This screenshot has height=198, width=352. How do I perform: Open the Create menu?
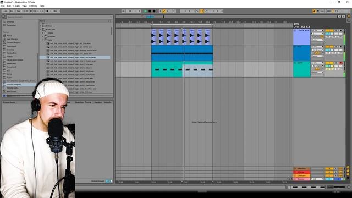(16, 6)
